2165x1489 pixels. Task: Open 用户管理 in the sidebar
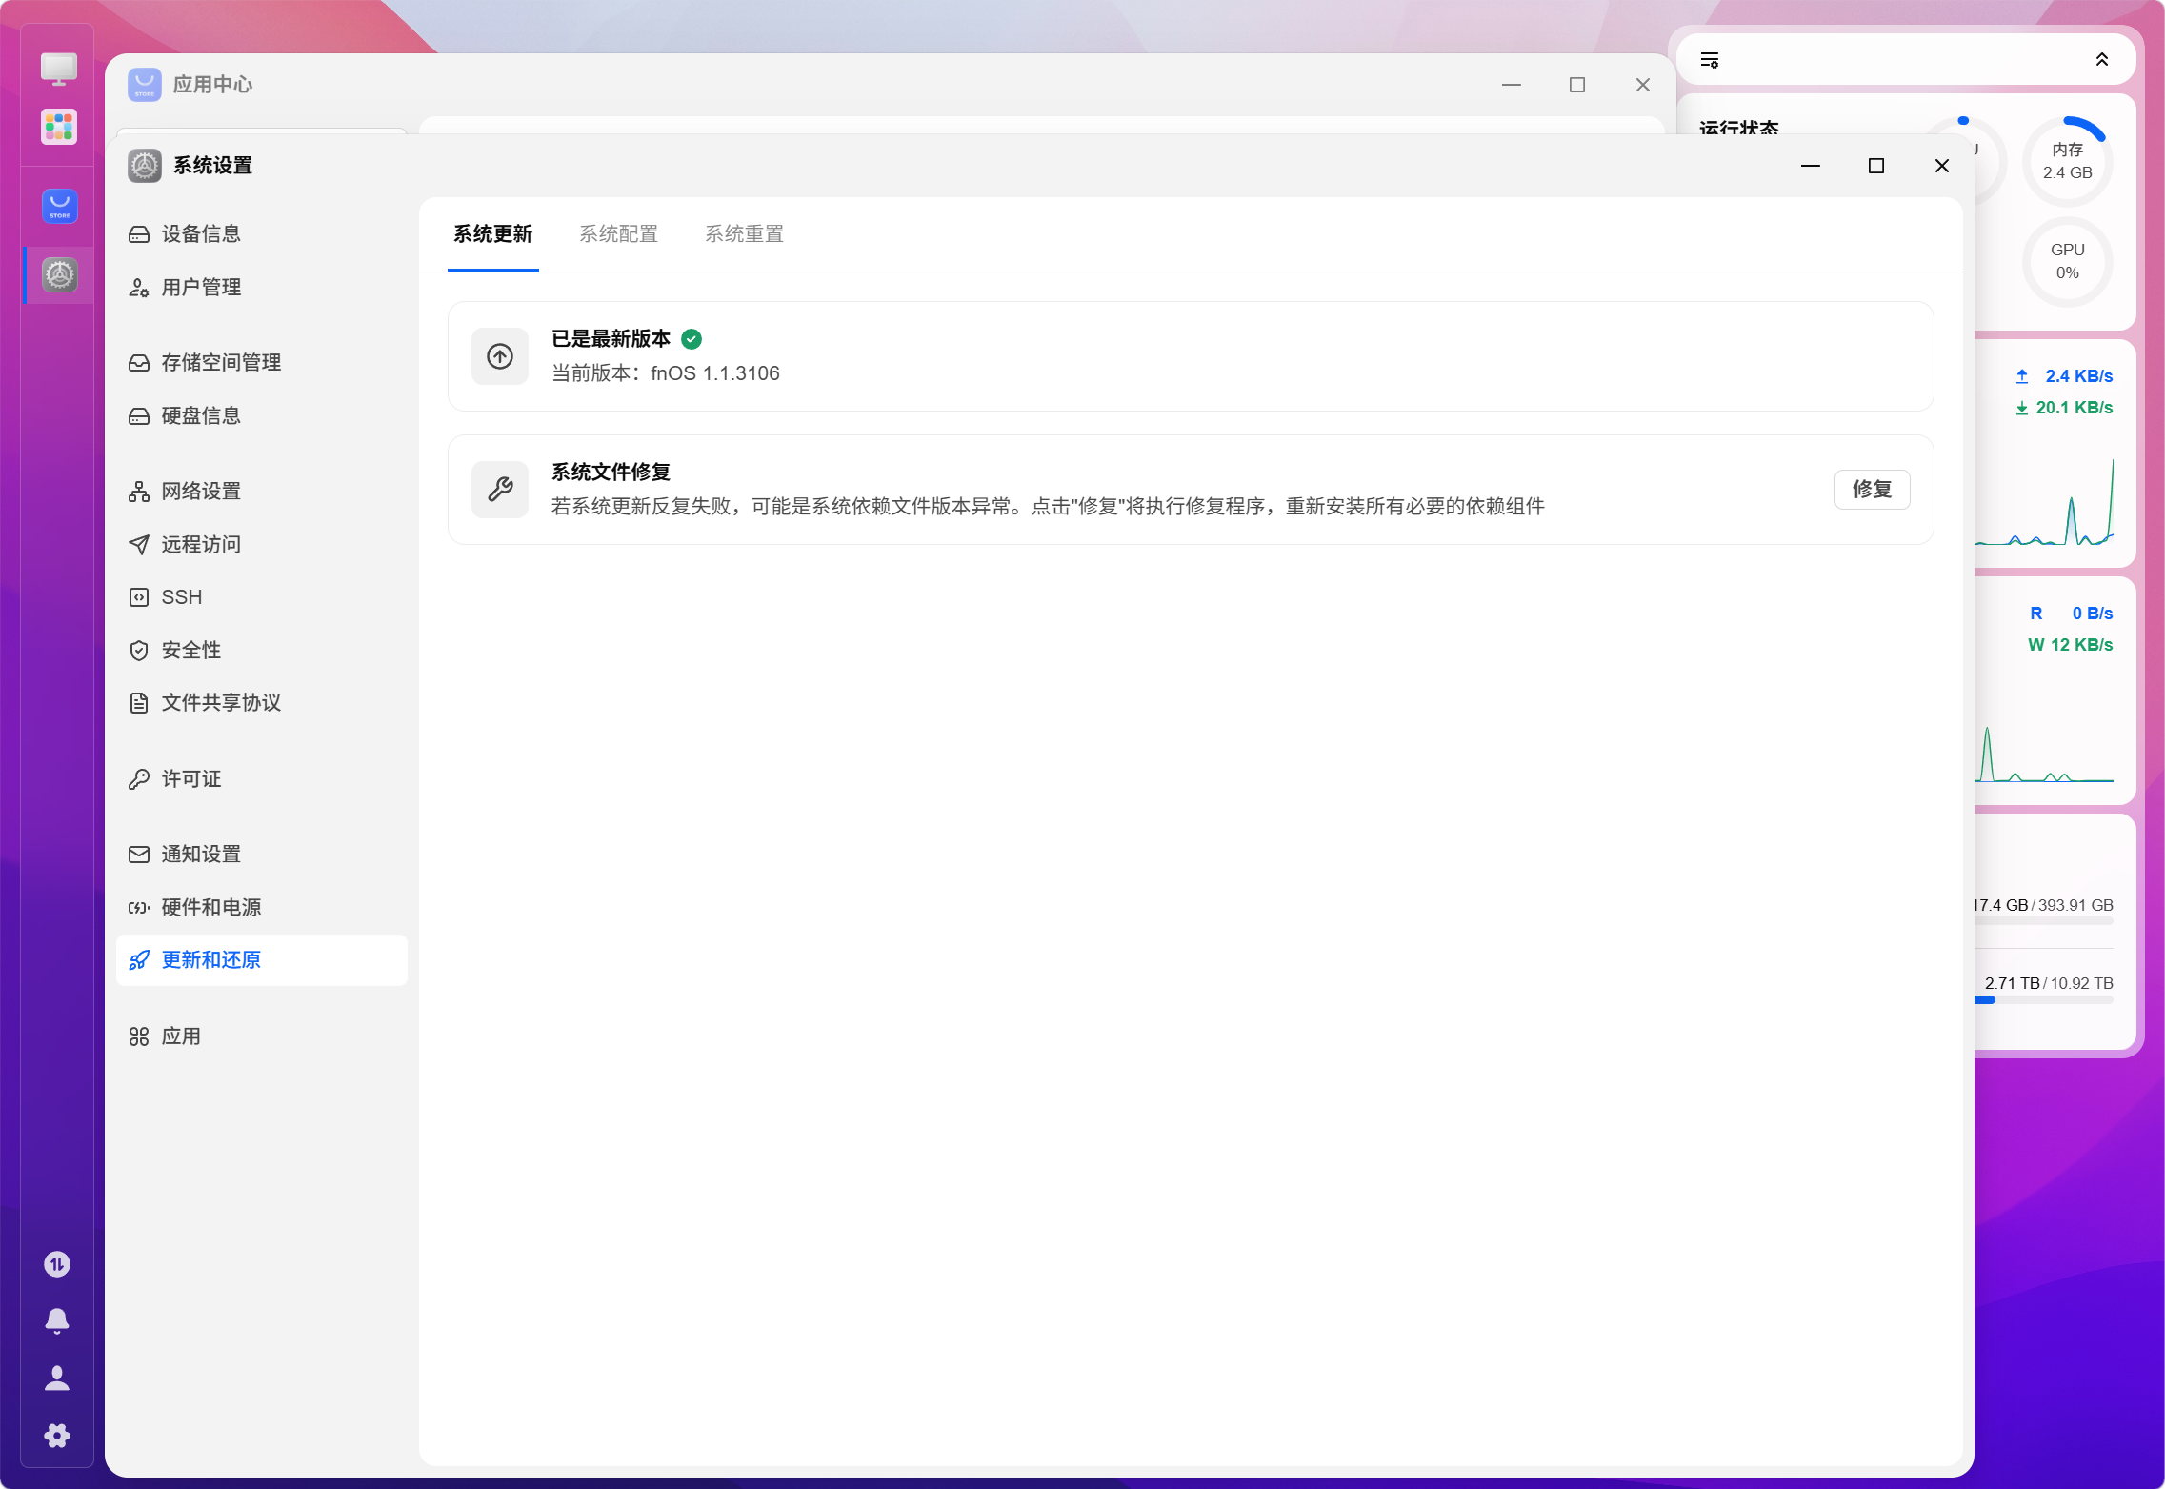[x=262, y=288]
